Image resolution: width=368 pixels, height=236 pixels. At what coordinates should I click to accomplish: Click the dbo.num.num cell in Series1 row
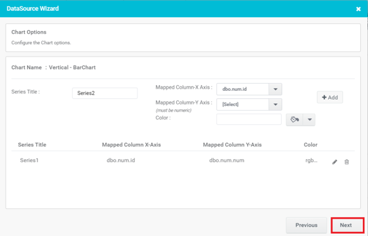coord(227,160)
